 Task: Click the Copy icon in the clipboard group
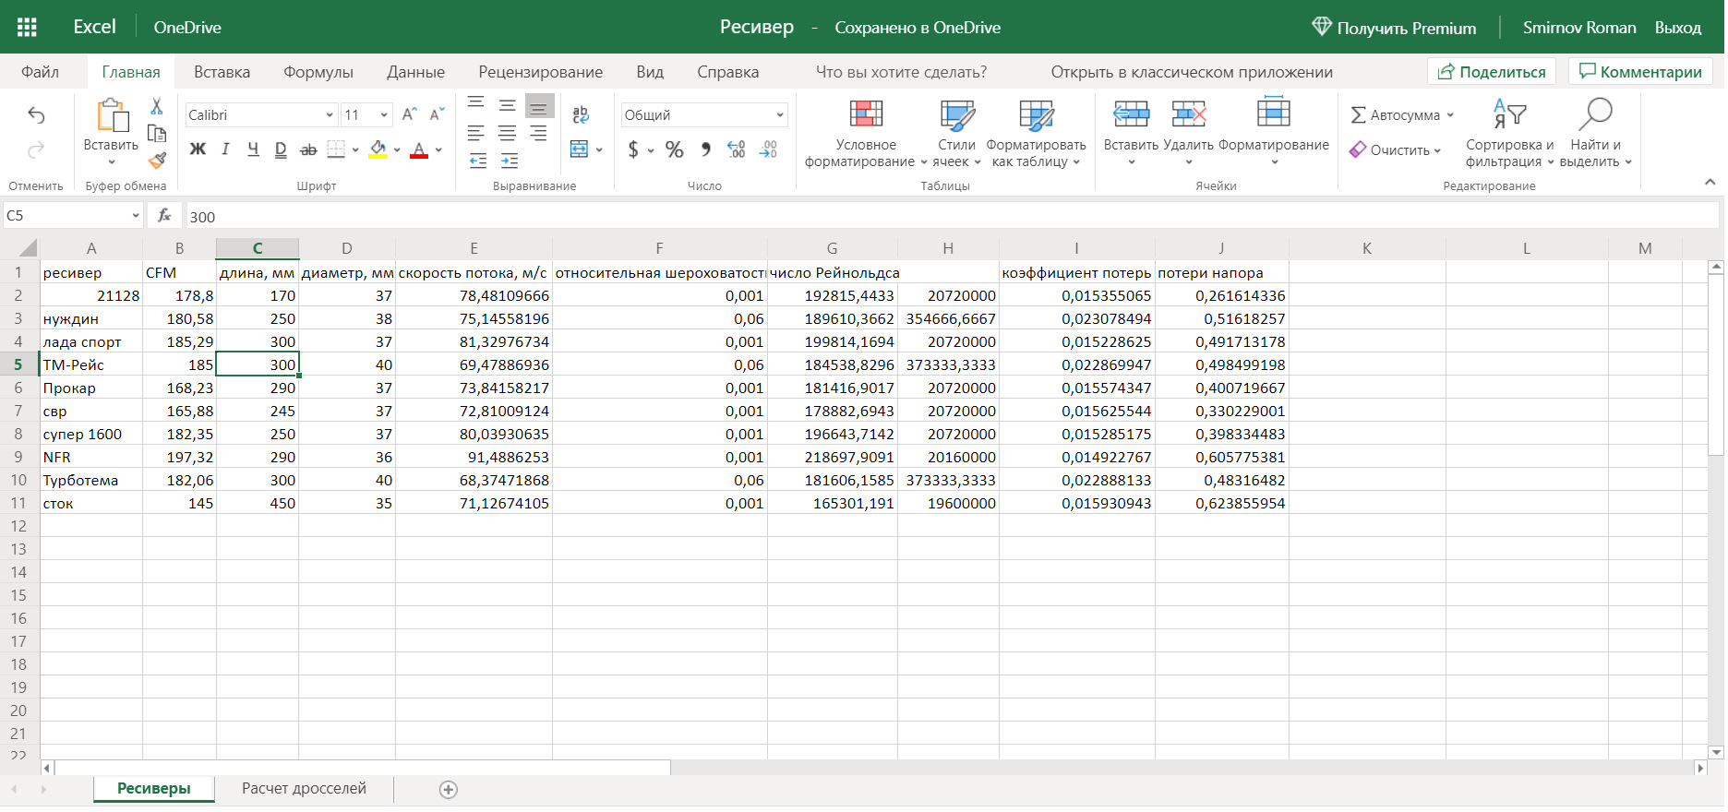[x=157, y=133]
